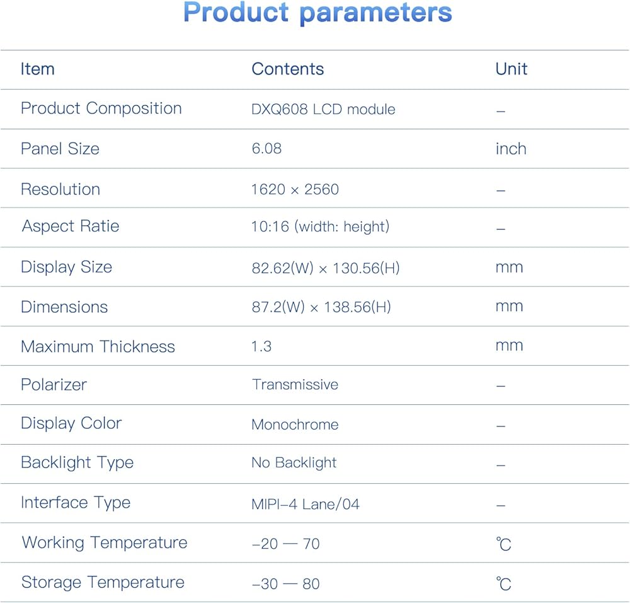Click the Monochrome display color value
630x603 pixels.
295,424
